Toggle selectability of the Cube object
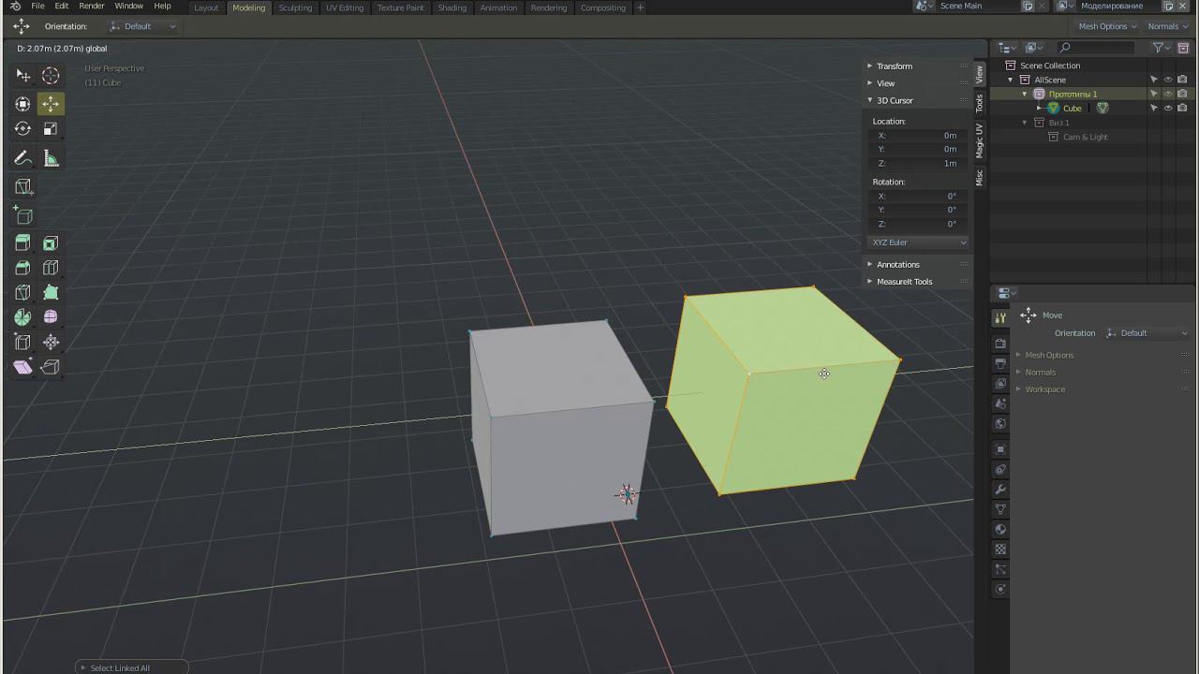 [1154, 108]
